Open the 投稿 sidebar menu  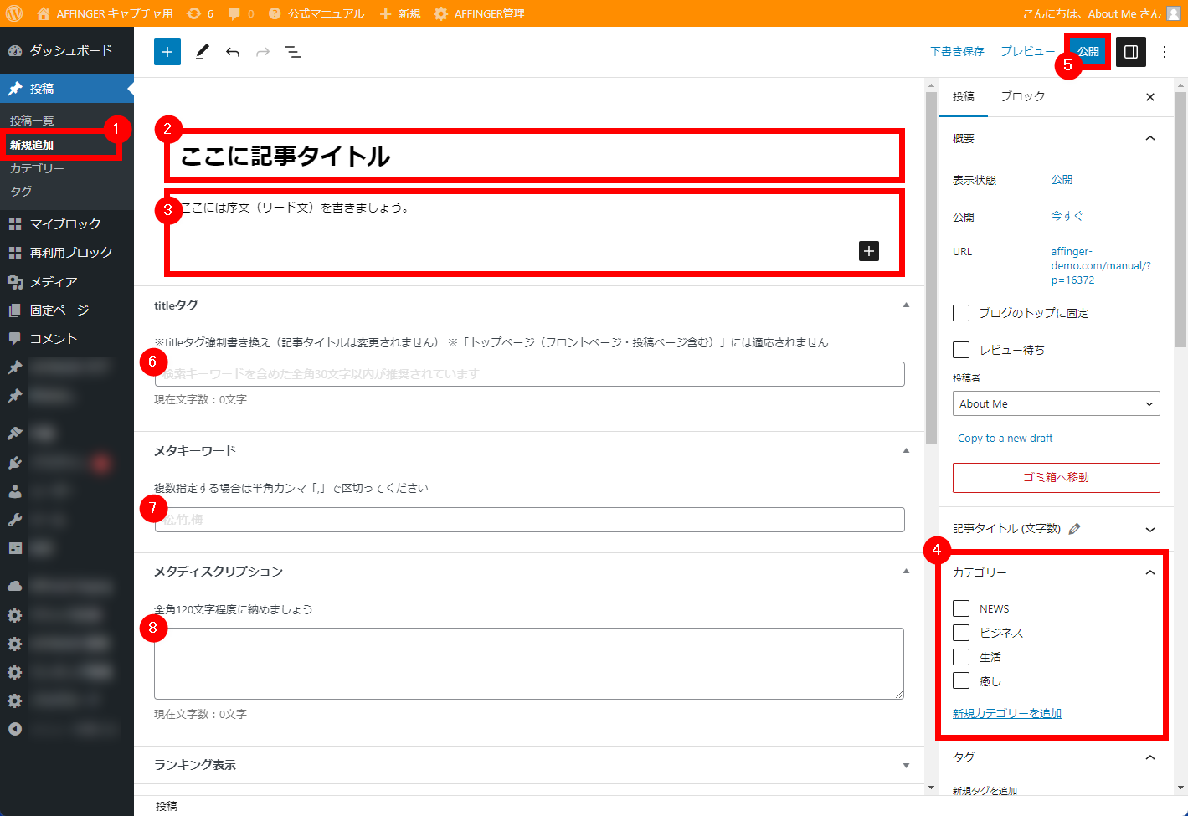(67, 89)
